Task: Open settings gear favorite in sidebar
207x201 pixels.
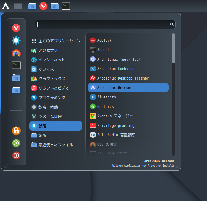Action: [x=16, y=40]
